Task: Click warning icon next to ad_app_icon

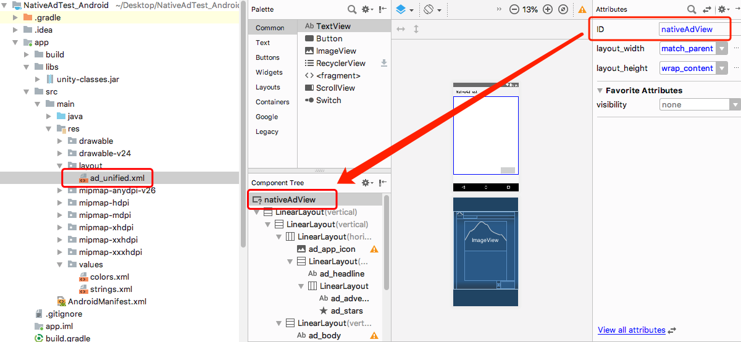Action: click(x=374, y=249)
